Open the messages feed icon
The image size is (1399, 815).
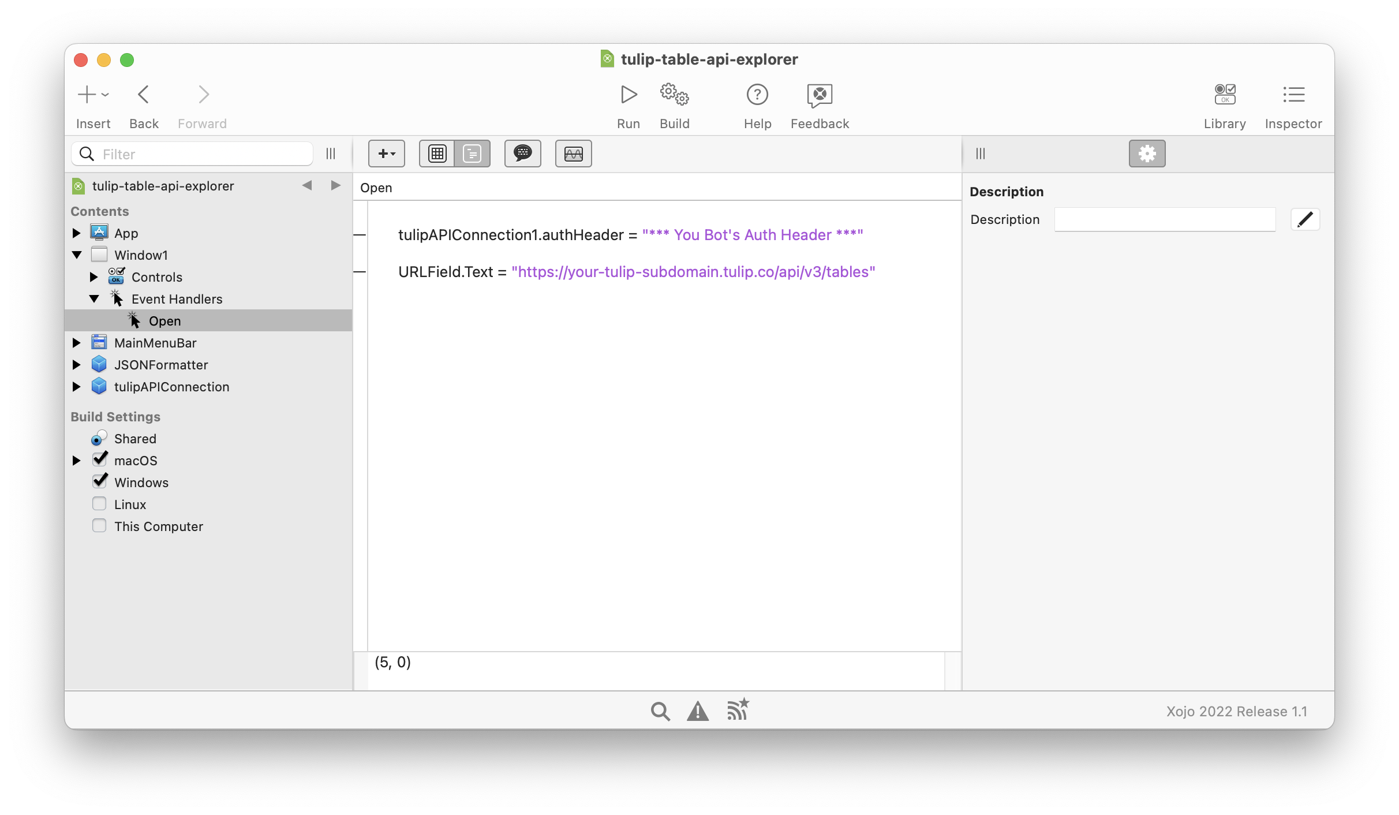[x=738, y=709]
